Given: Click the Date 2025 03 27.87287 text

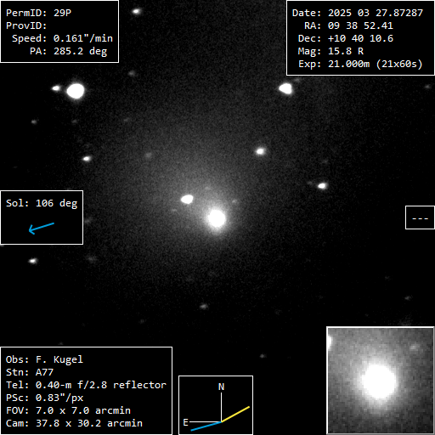Looking at the screenshot, I should [358, 13].
